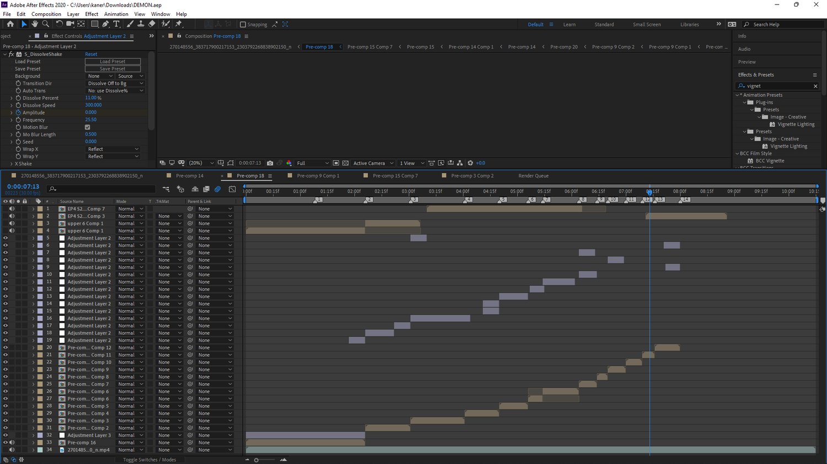Enable the Snapping checkbox

(243, 24)
